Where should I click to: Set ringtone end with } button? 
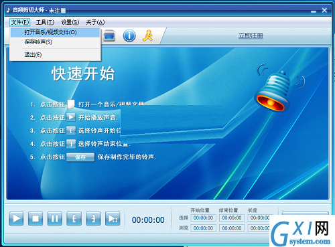point(93,218)
